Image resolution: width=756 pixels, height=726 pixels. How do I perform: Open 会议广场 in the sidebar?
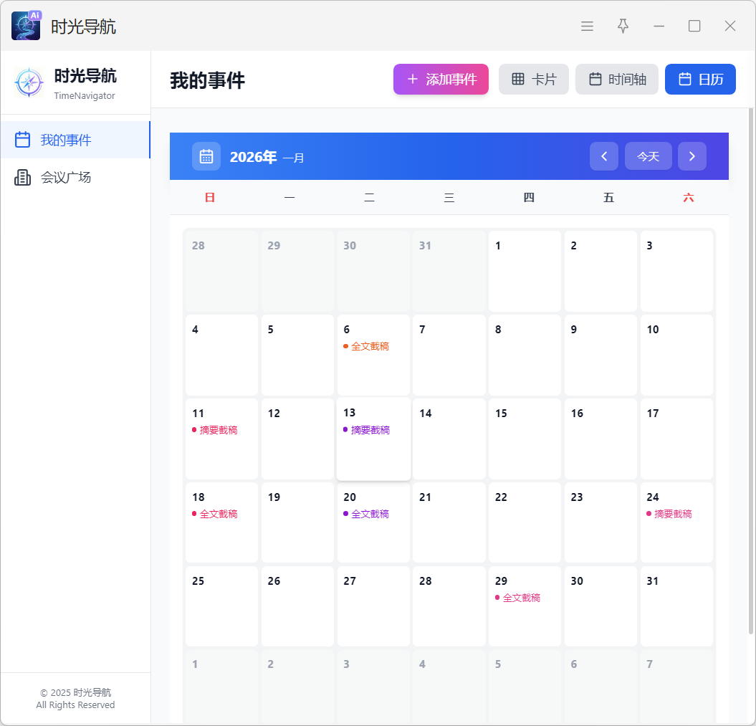(65, 177)
